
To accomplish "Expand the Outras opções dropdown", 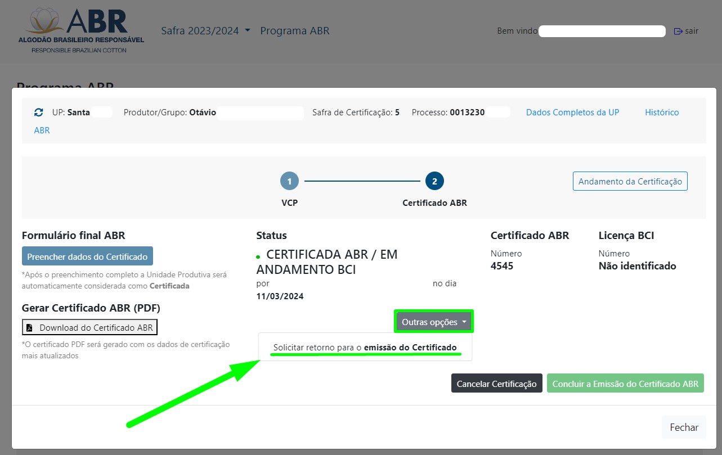I will pos(434,322).
